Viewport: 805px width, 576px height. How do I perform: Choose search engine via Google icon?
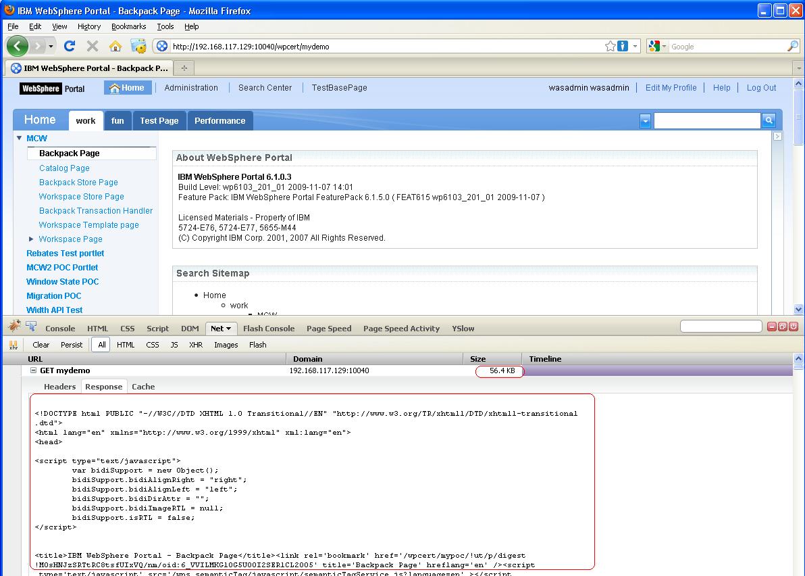click(654, 46)
